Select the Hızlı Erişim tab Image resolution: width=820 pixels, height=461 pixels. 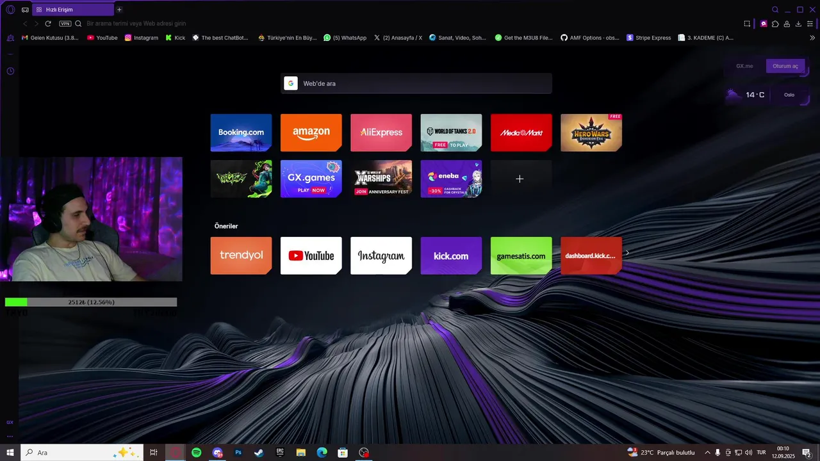tap(72, 10)
